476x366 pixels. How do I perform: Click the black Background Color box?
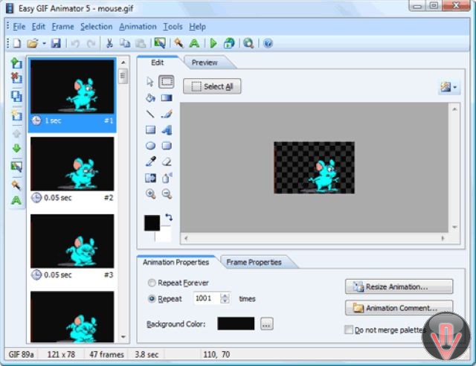coord(236,324)
